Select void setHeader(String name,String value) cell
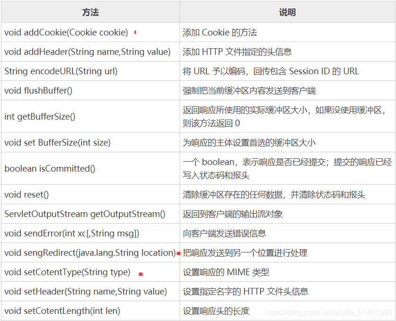Image resolution: width=396 pixels, height=321 pixels. click(90, 292)
